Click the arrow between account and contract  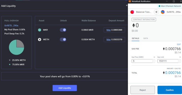[156, 12]
